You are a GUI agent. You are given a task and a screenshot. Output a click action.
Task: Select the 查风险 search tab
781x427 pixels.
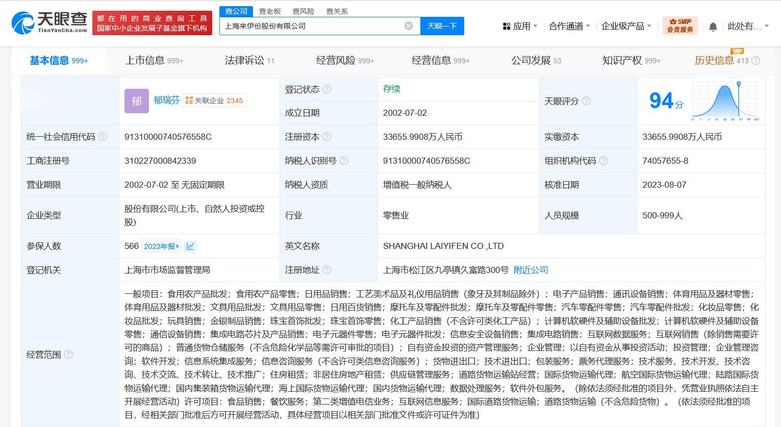pos(304,11)
